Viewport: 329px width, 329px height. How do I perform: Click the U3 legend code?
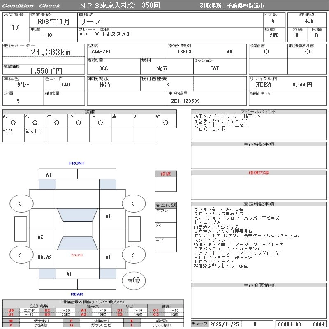pyautogui.click(x=47, y=315)
